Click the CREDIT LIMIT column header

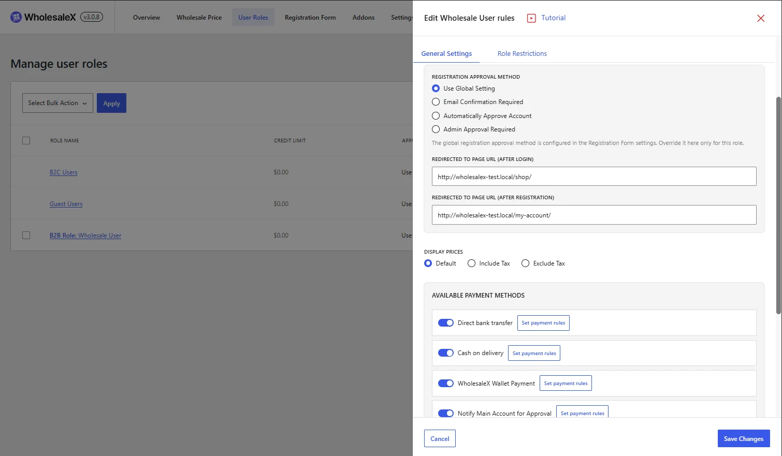point(290,141)
